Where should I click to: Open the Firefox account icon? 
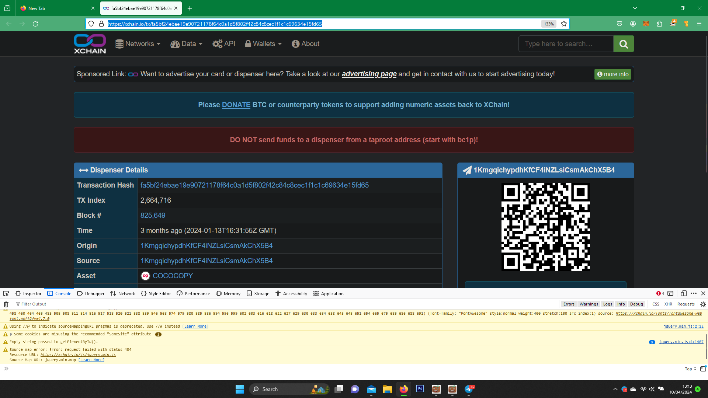click(x=633, y=24)
